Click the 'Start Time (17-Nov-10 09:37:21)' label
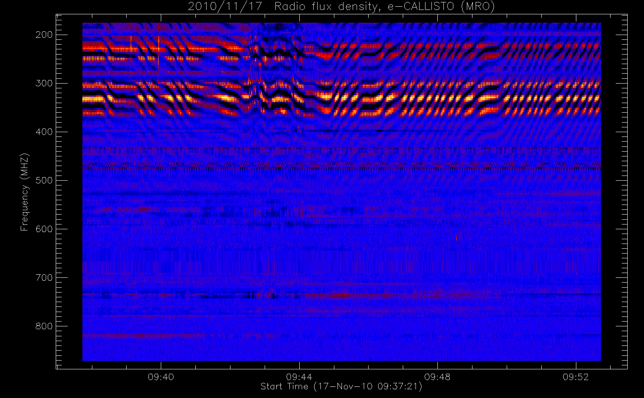 pyautogui.click(x=341, y=386)
